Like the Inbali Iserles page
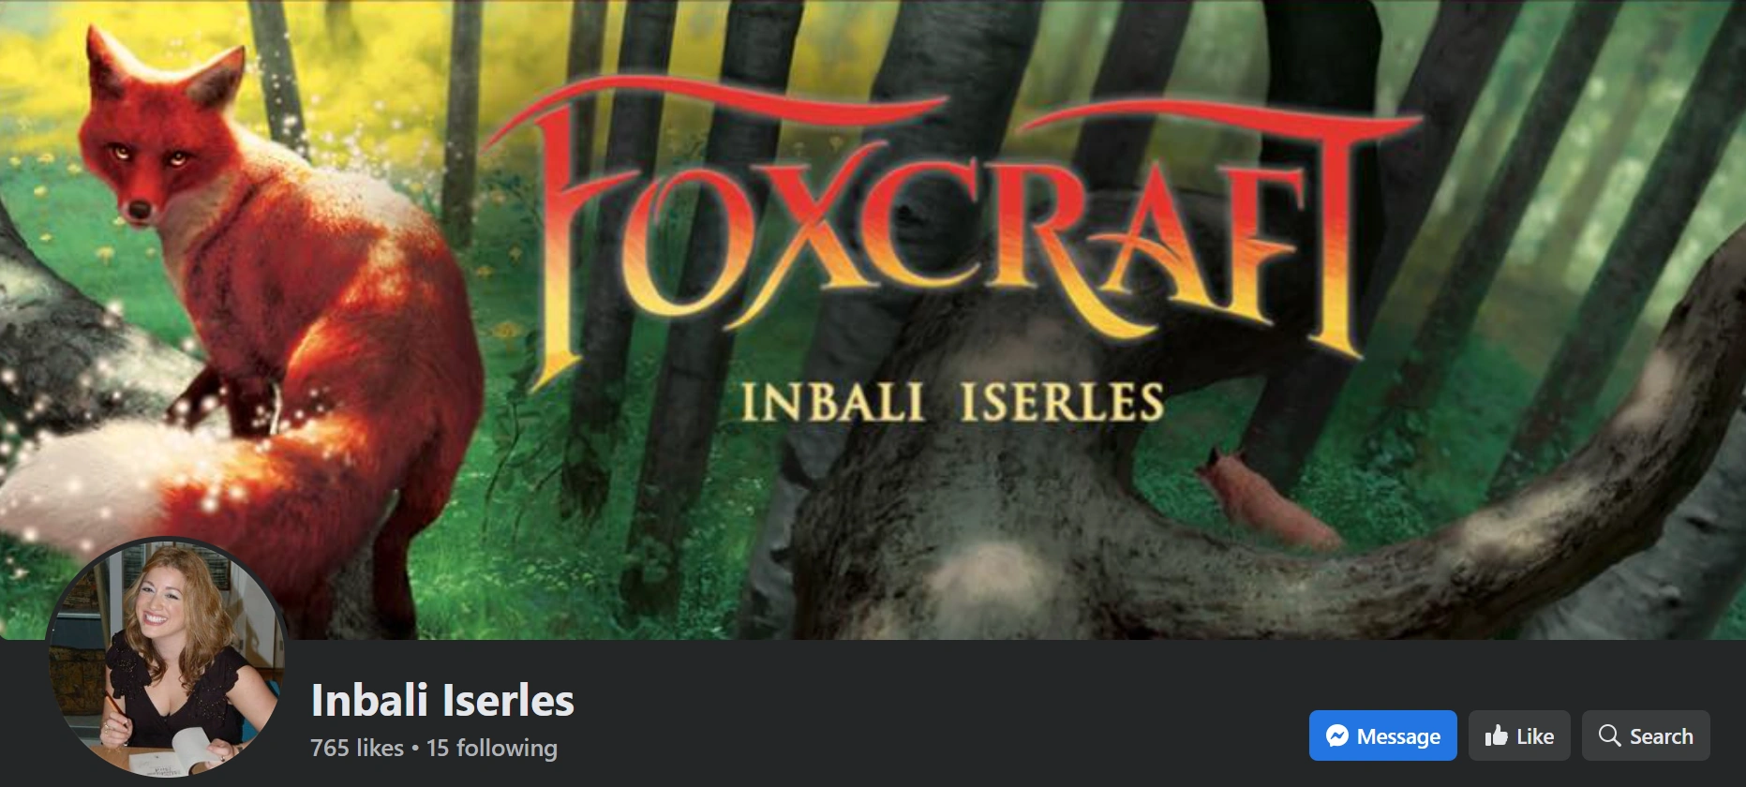Viewport: 1746px width, 787px height. [x=1519, y=735]
